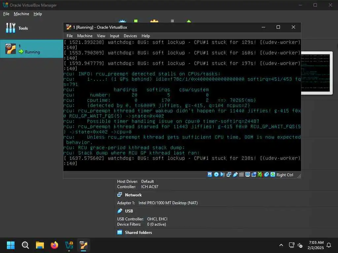
Task: Select VM '1' Running entry in list
Action: tap(31, 49)
